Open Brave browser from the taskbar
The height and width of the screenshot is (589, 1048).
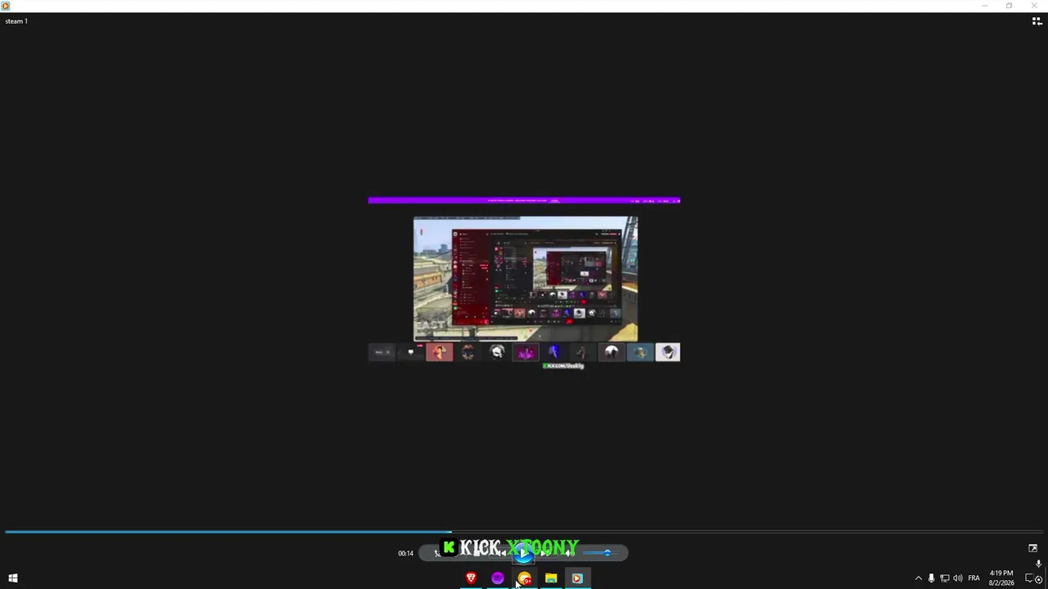point(471,578)
